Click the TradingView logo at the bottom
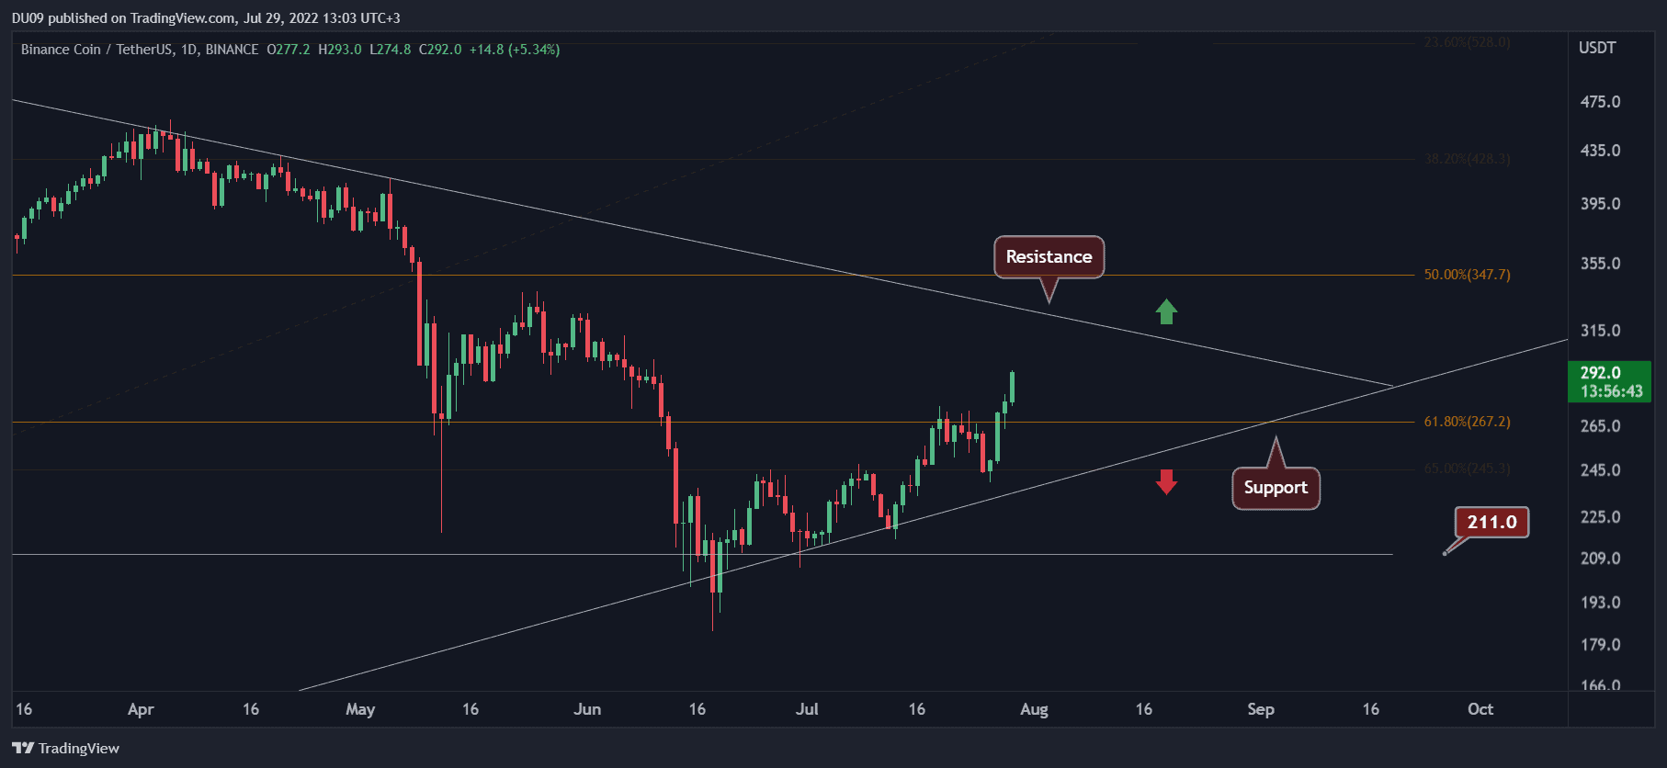The height and width of the screenshot is (768, 1667). [66, 748]
